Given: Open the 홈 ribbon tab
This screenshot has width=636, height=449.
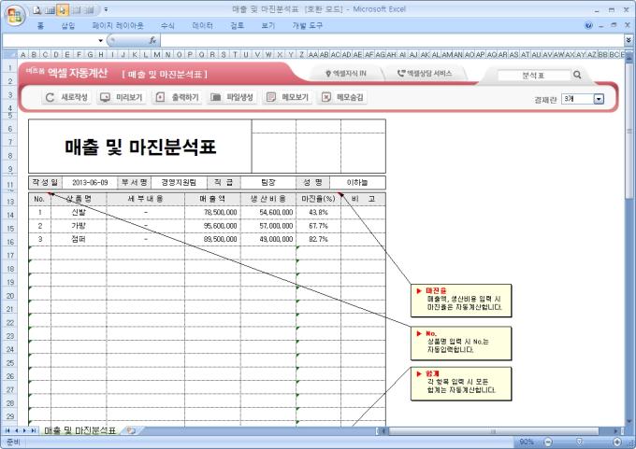Looking at the screenshot, I should pos(40,26).
